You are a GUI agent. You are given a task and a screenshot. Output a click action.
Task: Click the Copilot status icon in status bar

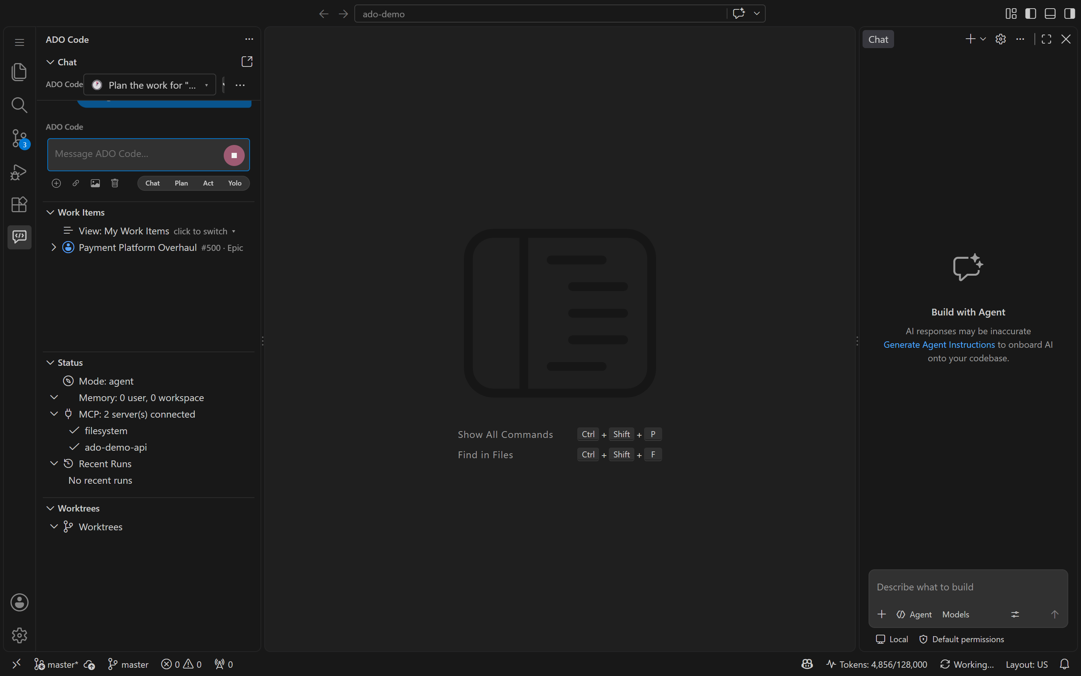pos(807,664)
